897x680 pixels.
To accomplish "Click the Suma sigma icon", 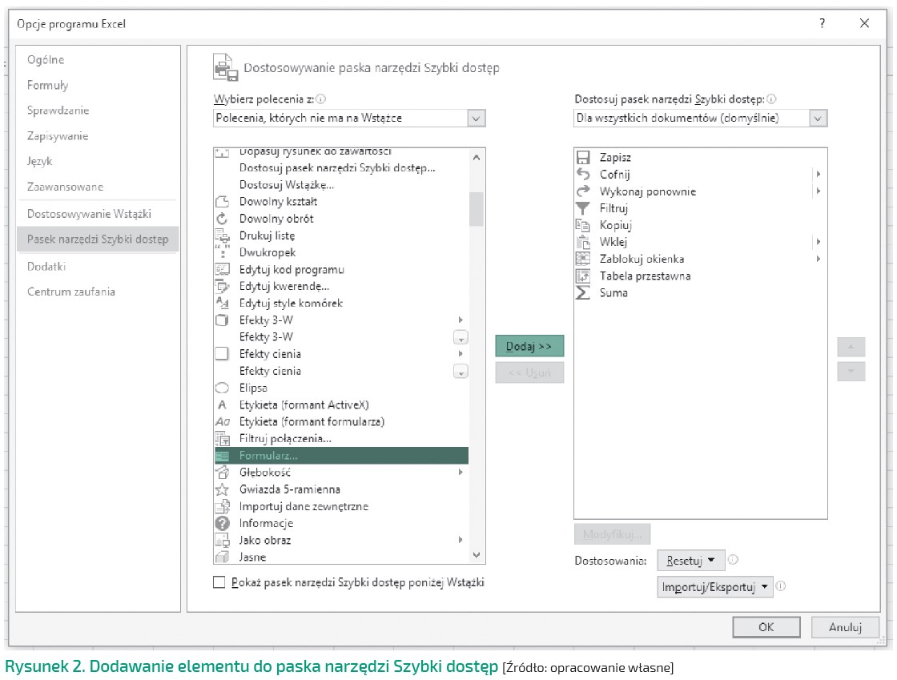I will coord(583,292).
